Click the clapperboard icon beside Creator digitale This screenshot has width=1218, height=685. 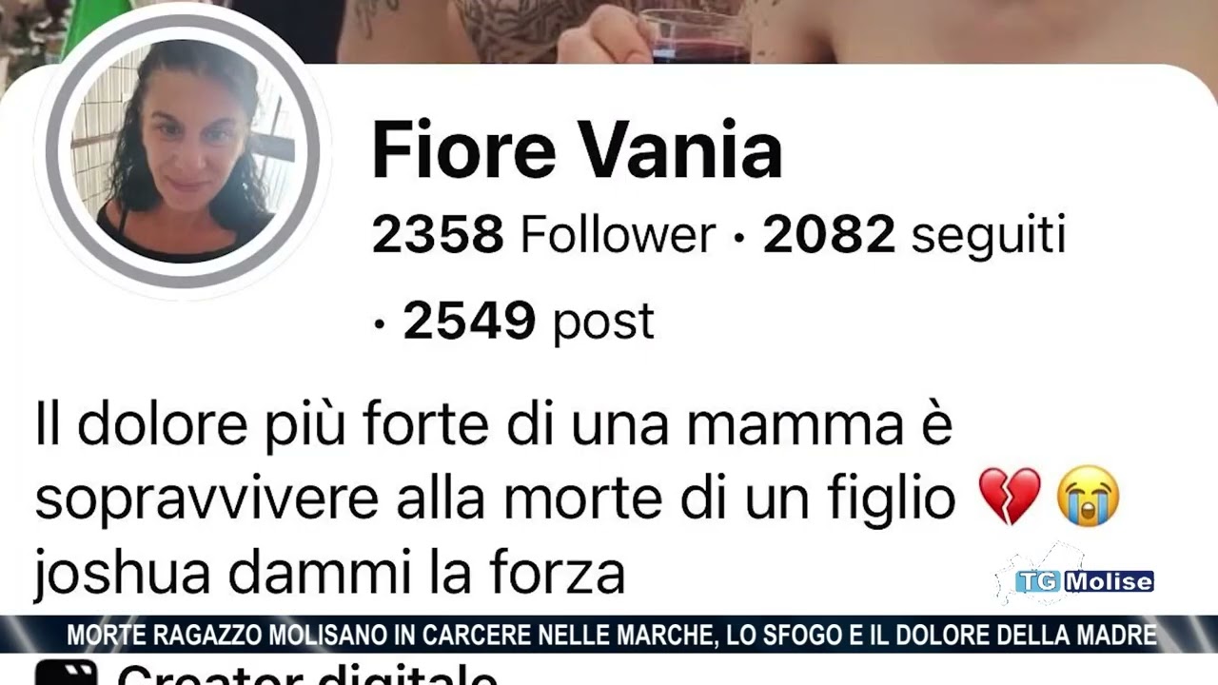point(66,672)
